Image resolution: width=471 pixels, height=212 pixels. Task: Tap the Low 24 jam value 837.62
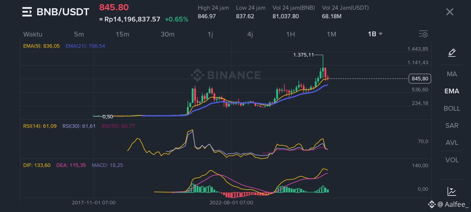pyautogui.click(x=245, y=16)
